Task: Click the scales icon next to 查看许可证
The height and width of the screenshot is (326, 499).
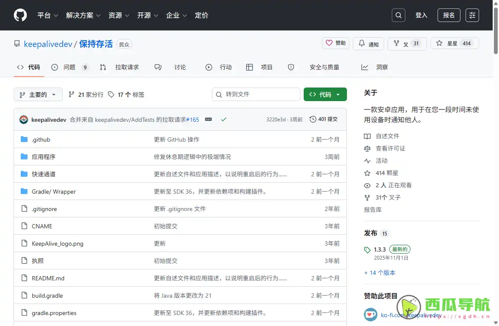Action: [x=367, y=148]
